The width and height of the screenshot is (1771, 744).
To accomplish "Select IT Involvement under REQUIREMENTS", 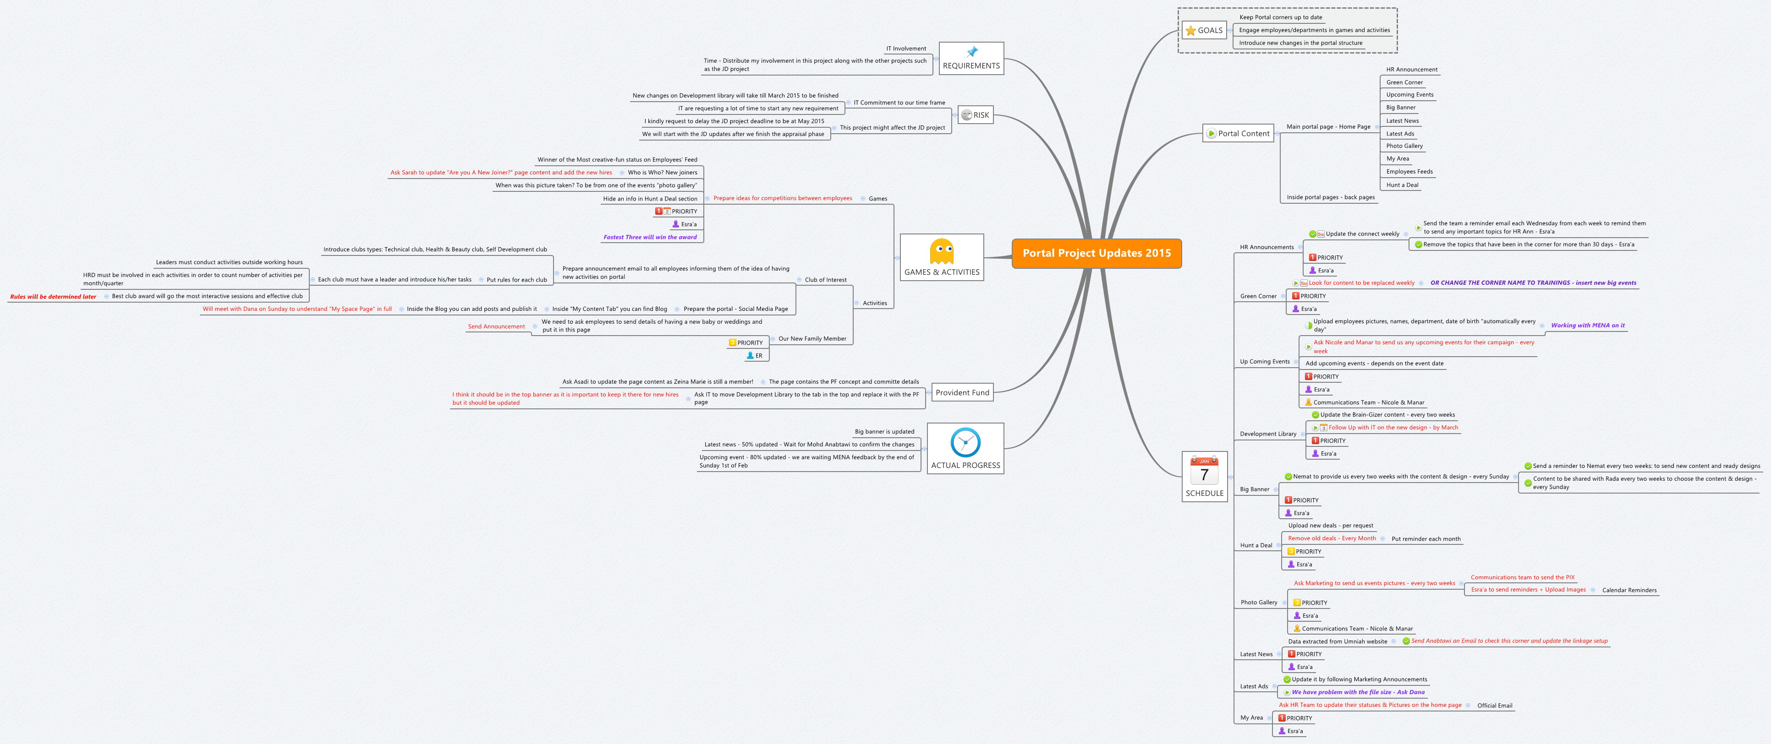I will pyautogui.click(x=906, y=49).
